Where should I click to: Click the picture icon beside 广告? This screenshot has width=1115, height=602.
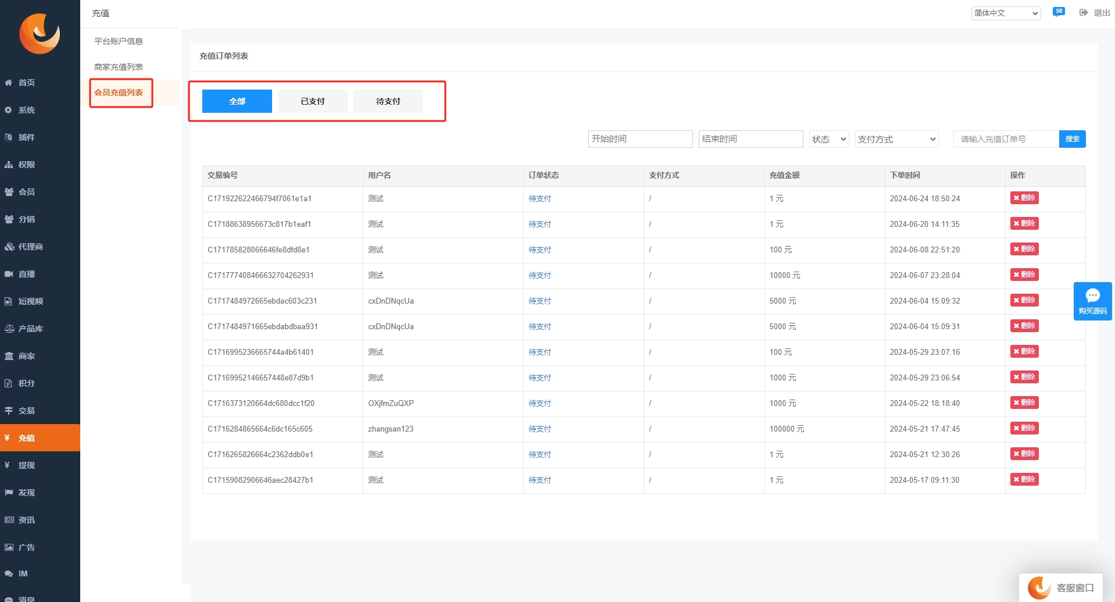pyautogui.click(x=9, y=547)
